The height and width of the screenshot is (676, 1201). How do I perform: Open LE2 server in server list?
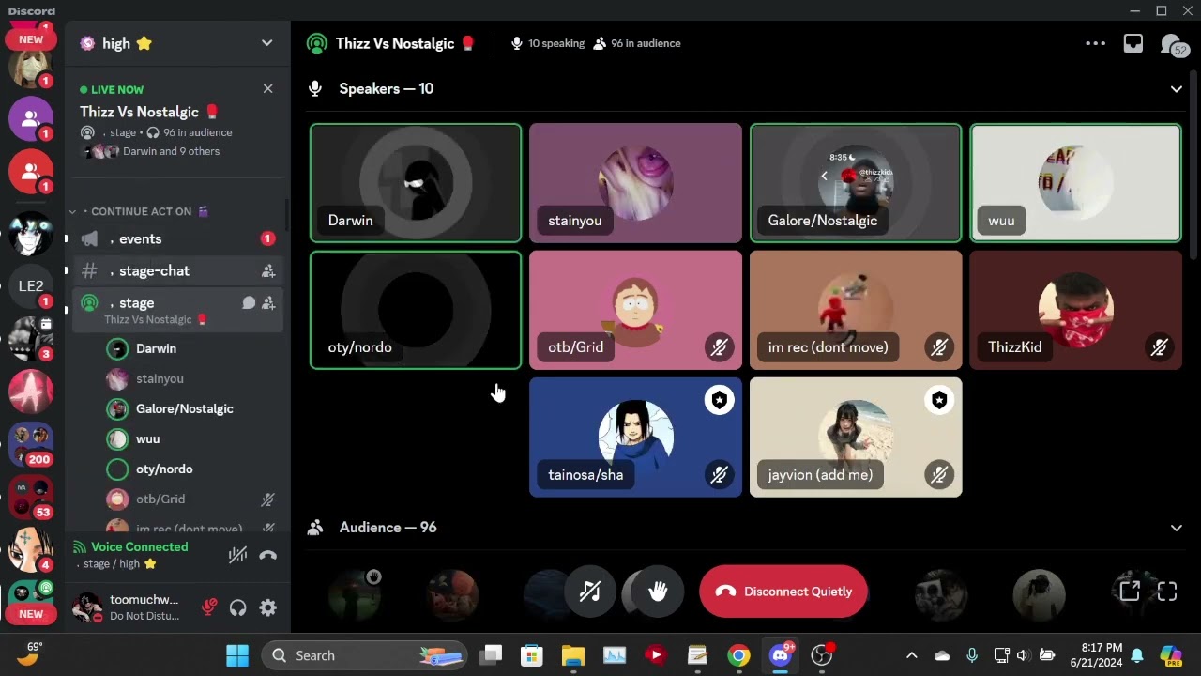tap(31, 286)
